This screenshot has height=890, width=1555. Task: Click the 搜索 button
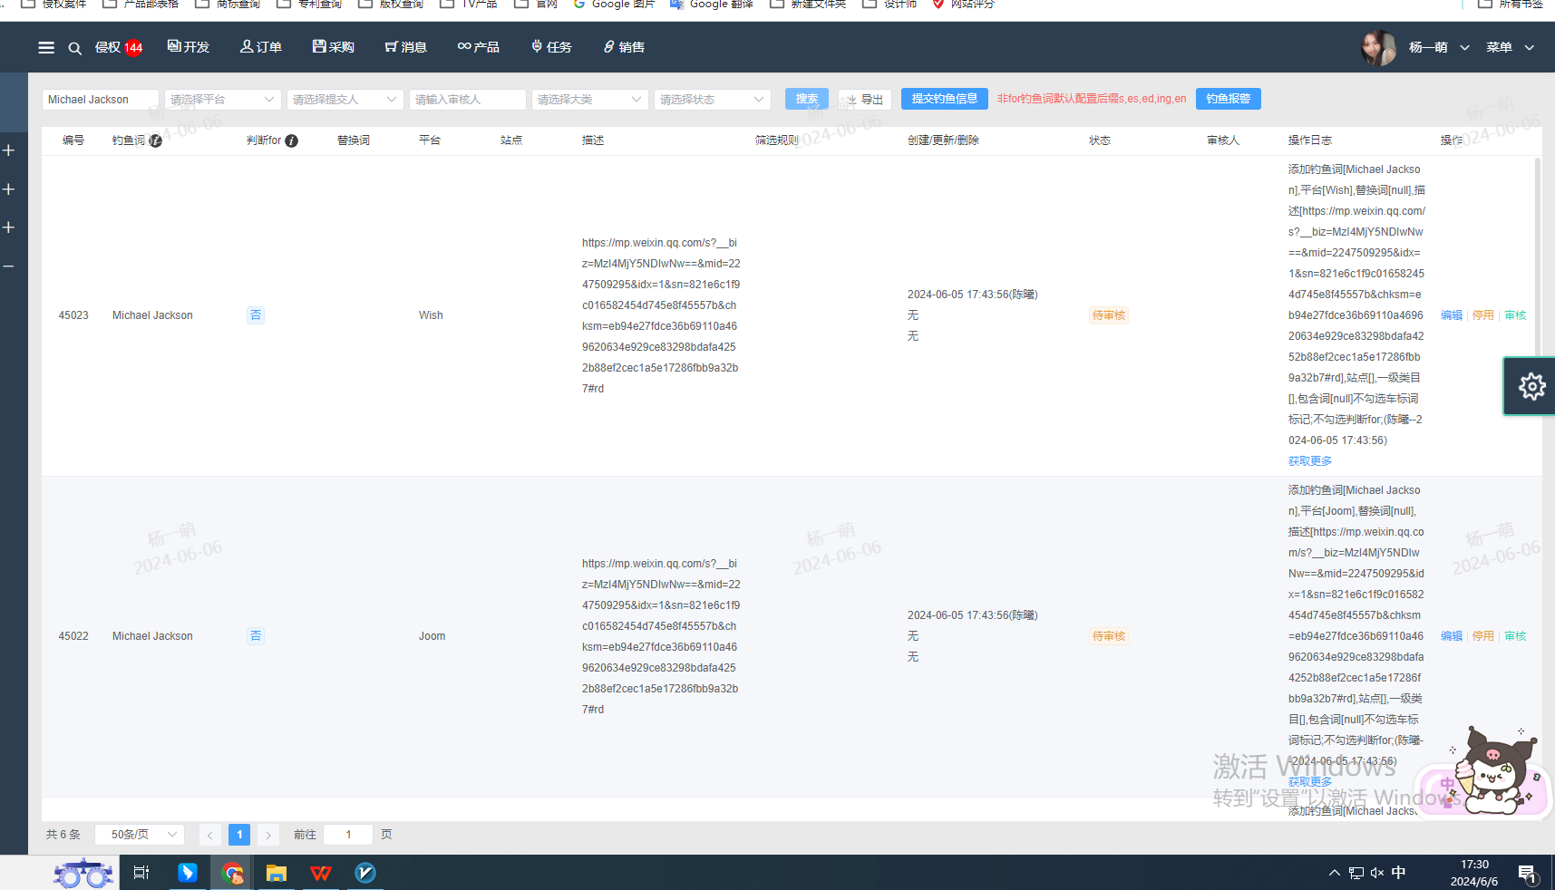click(x=807, y=99)
